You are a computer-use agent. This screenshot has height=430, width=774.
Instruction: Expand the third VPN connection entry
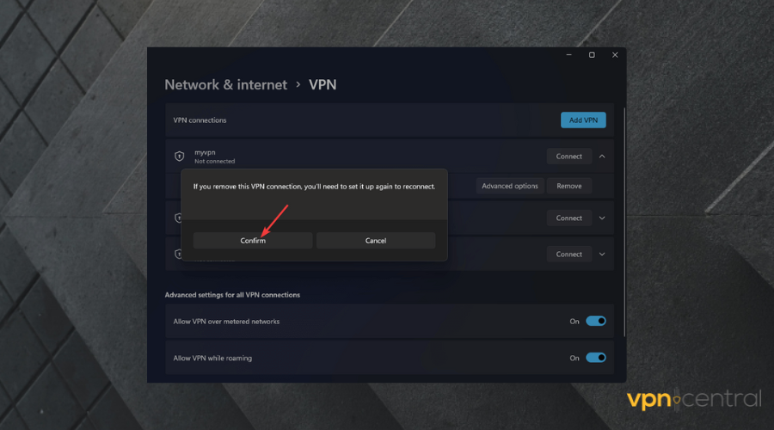(602, 255)
